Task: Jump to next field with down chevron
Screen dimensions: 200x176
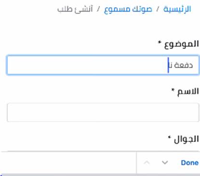Action: [165, 163]
